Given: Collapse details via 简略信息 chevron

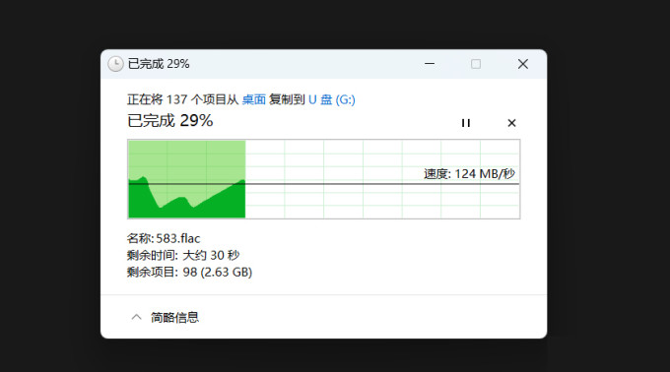Looking at the screenshot, I should click(x=136, y=317).
